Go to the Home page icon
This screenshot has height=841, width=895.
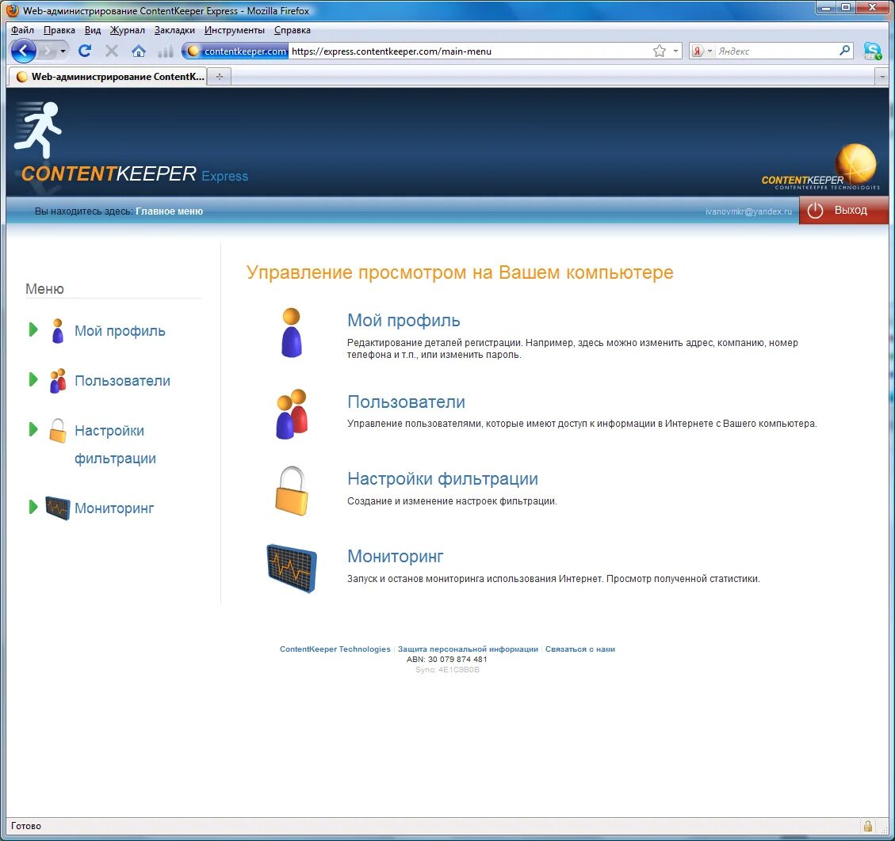[x=138, y=51]
